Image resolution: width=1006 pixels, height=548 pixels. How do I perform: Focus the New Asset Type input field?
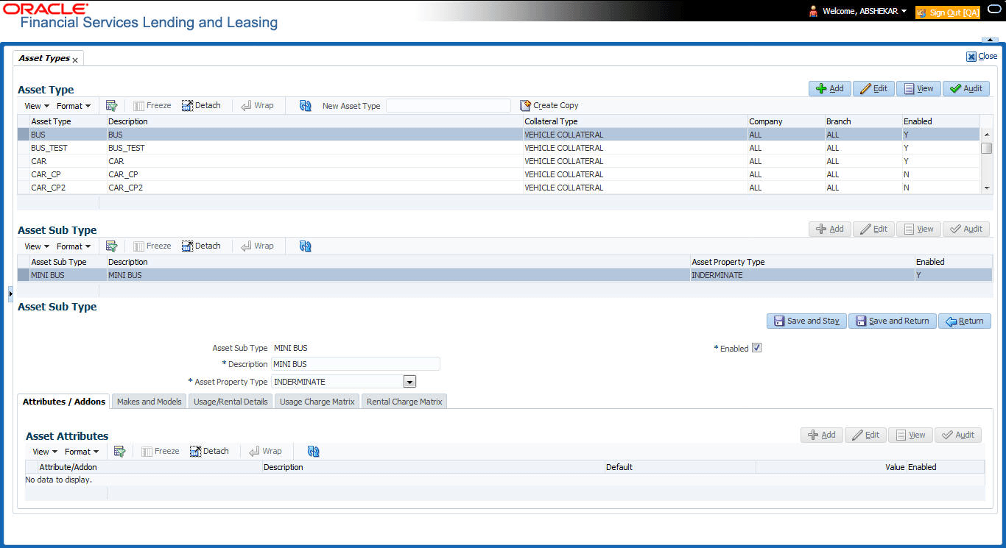point(449,105)
